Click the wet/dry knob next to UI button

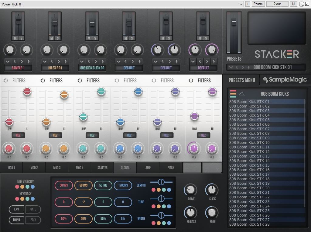[302, 4]
